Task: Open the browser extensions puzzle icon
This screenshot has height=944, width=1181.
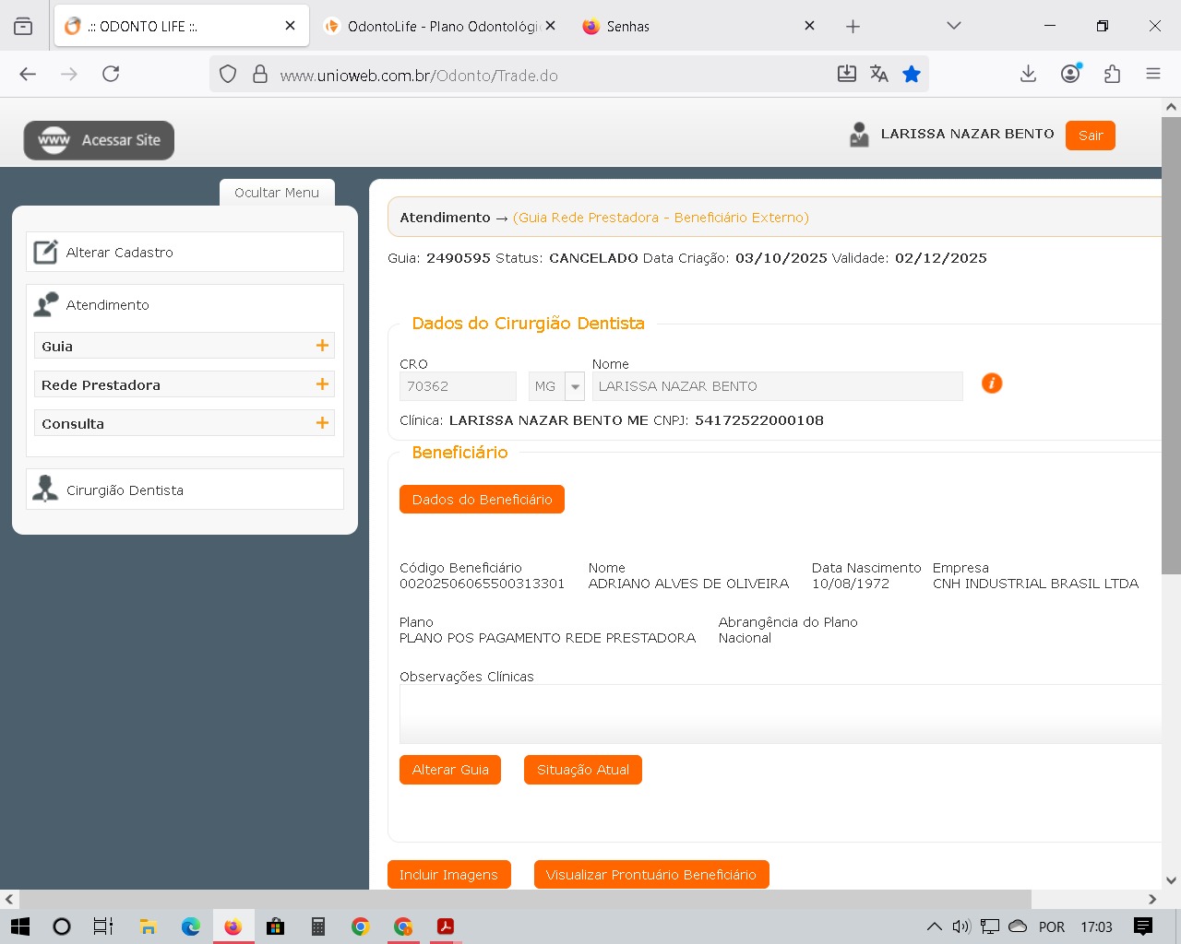Action: click(1112, 75)
